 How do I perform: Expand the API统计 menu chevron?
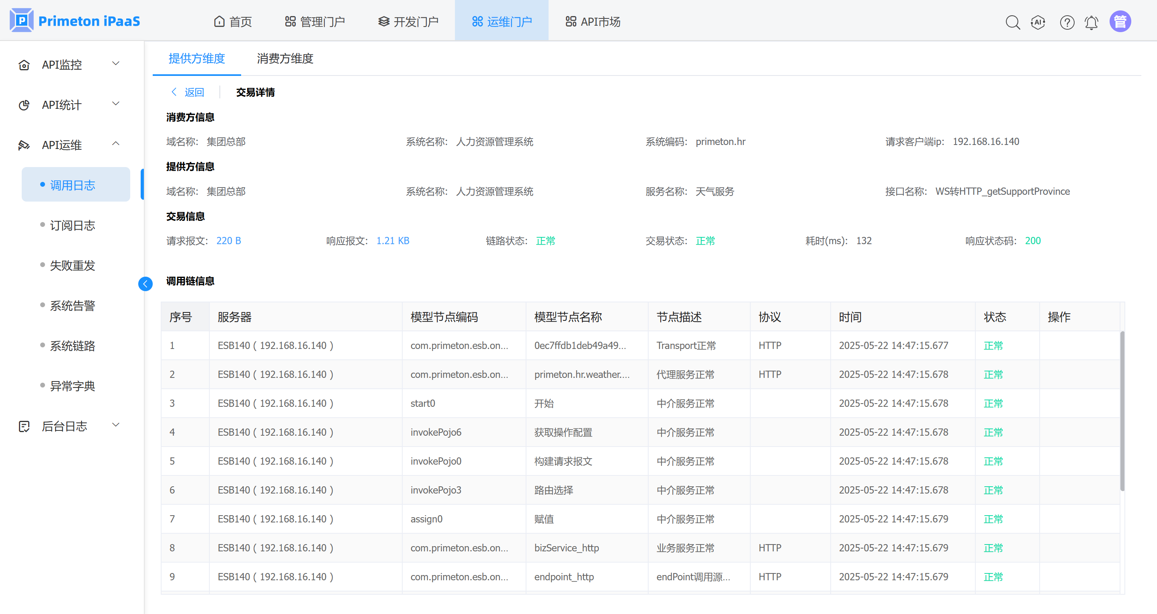(x=116, y=104)
